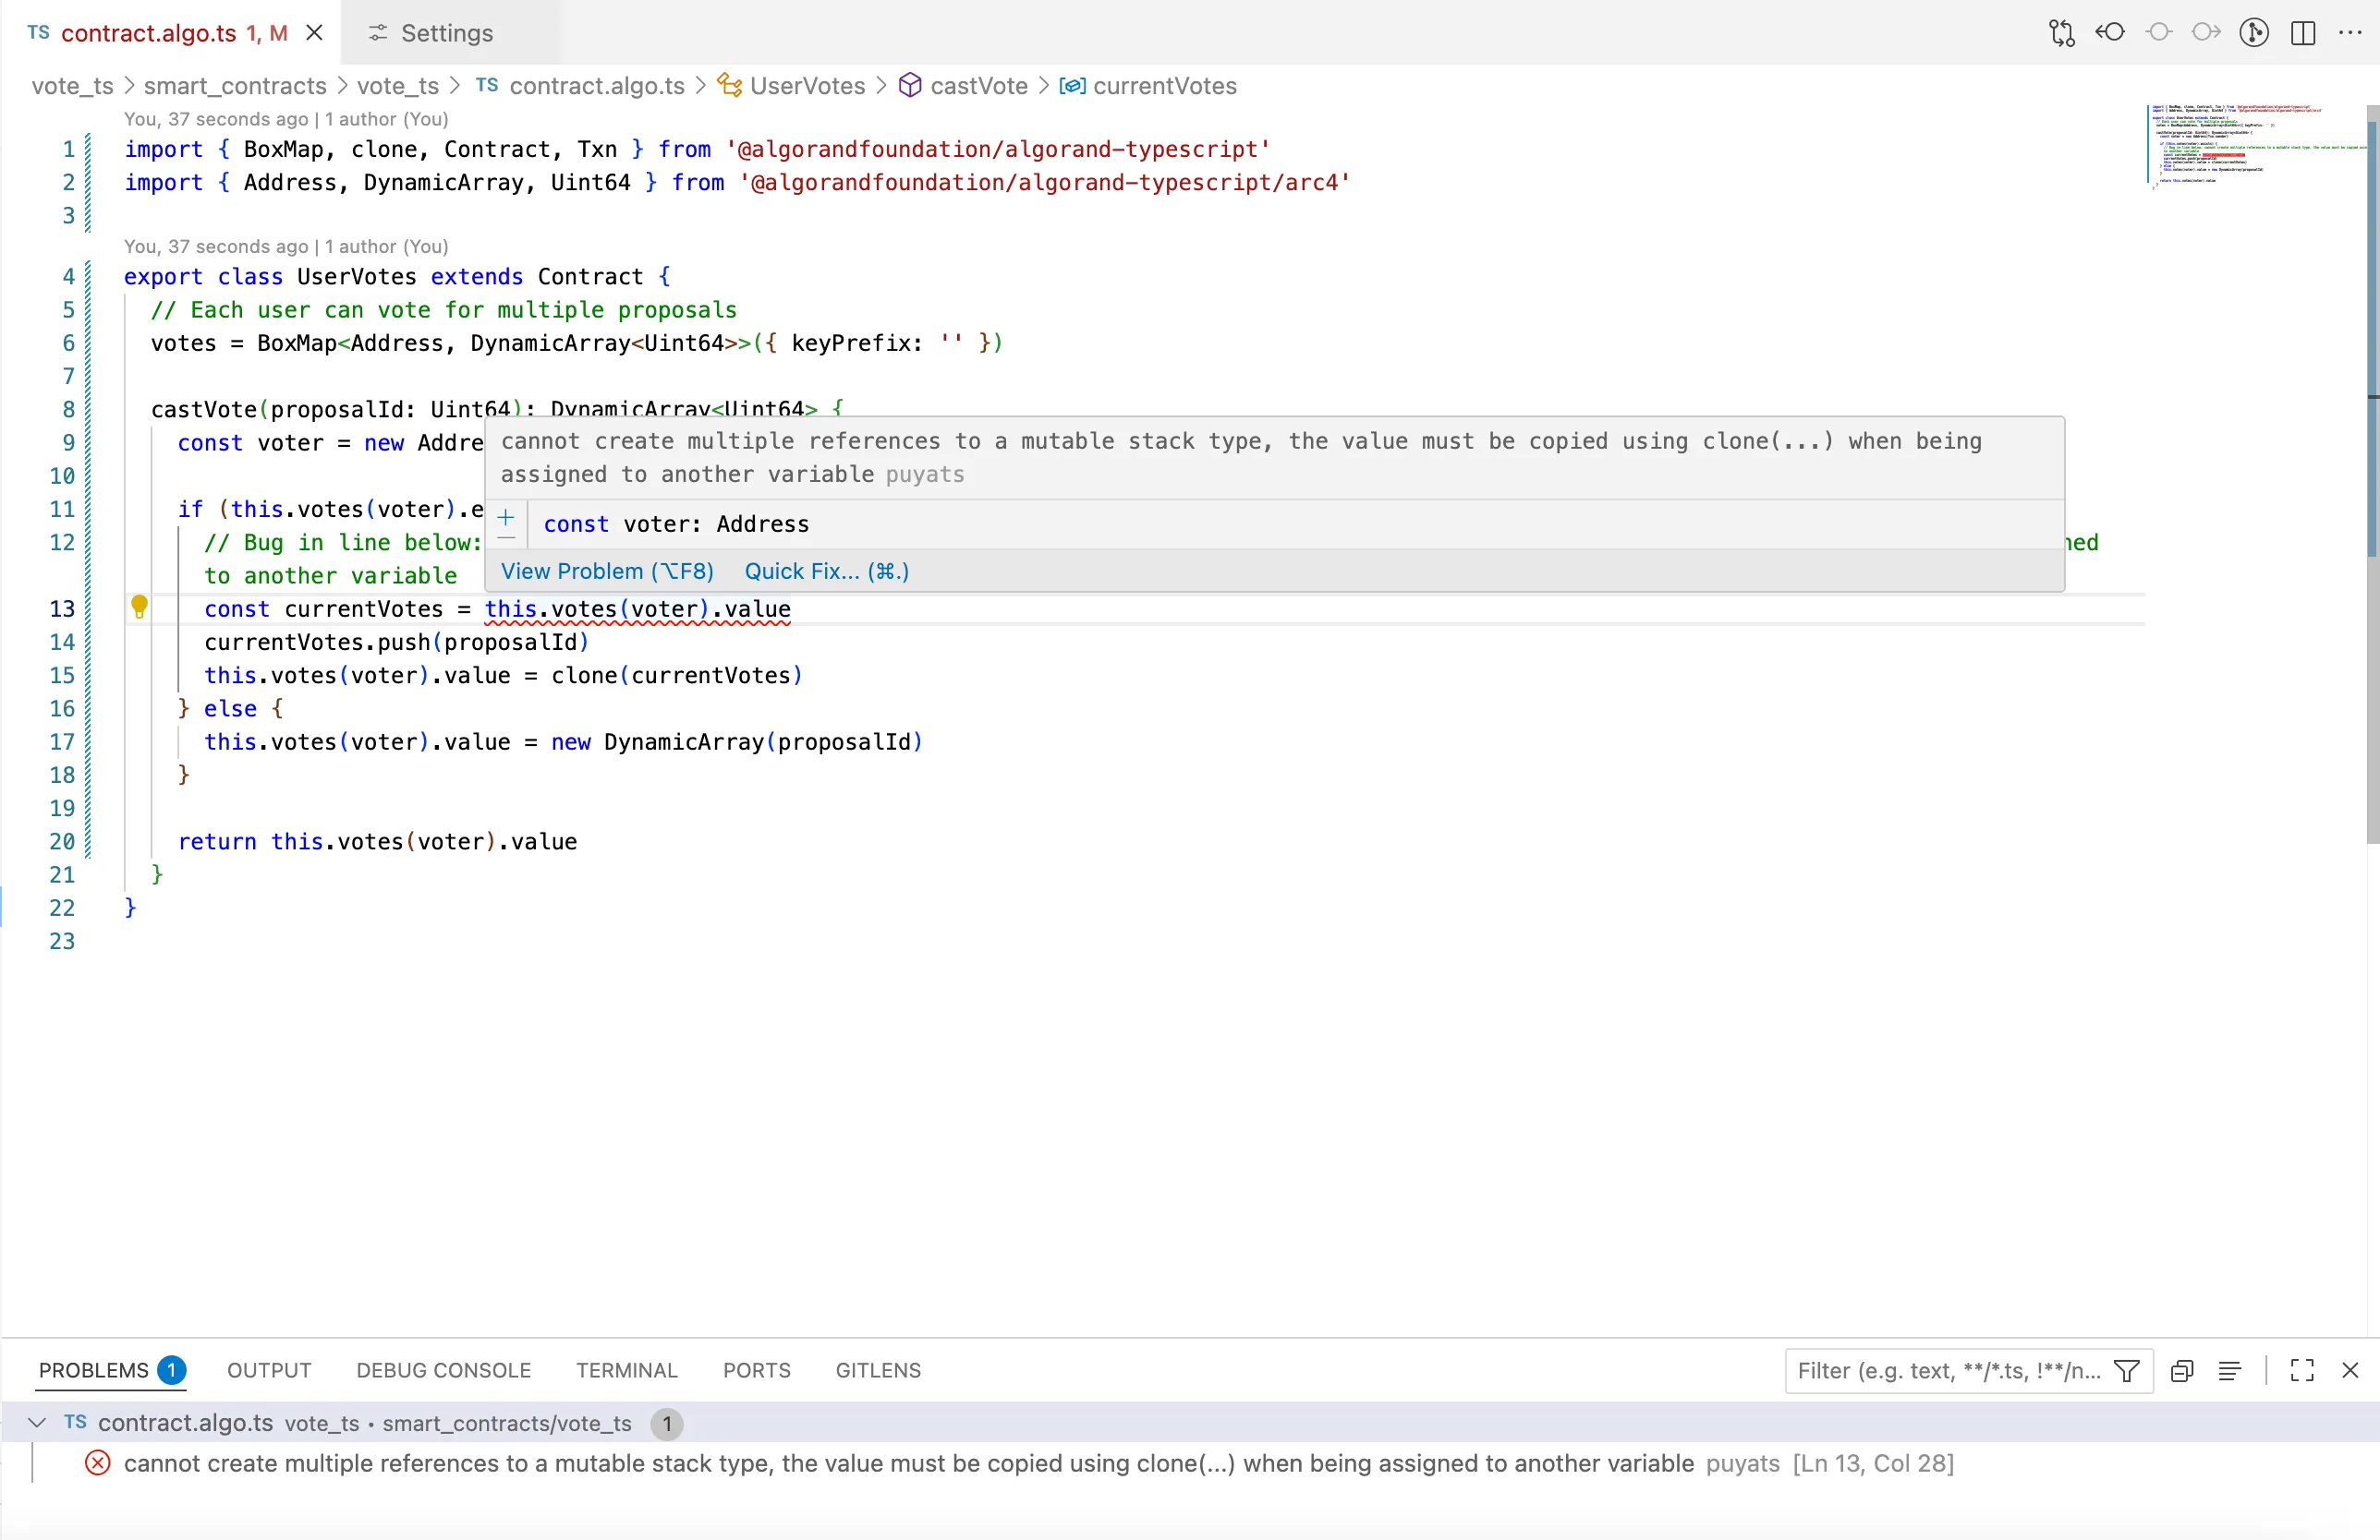
Task: Click the Collapse All icon in Problems panel
Action: click(x=2182, y=1371)
